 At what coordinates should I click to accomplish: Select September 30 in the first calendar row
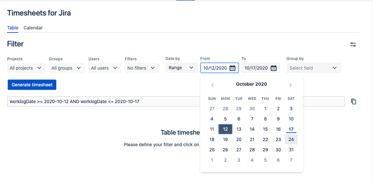pyautogui.click(x=252, y=109)
